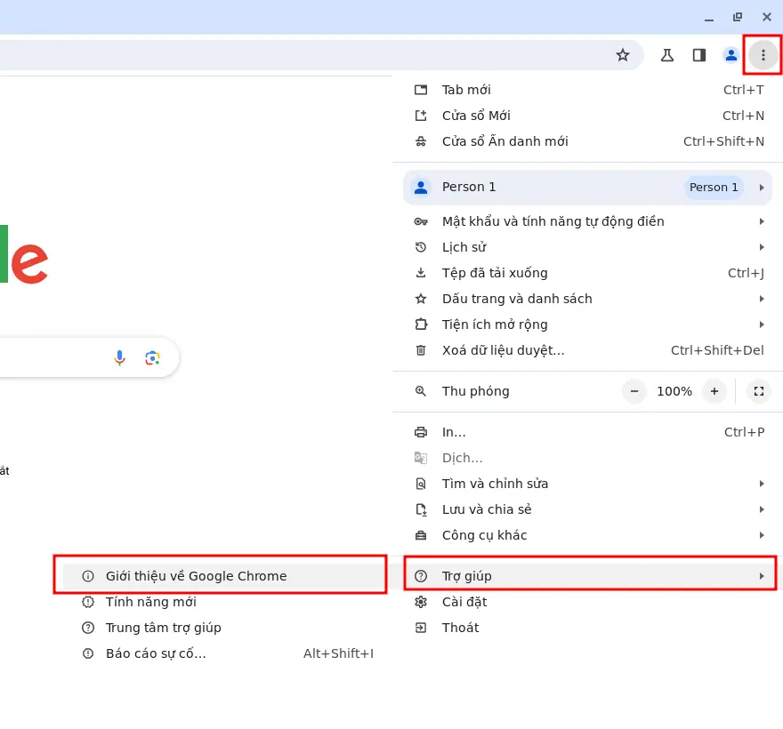The width and height of the screenshot is (783, 729).
Task: Click the 100% zoom level value
Action: tap(674, 391)
